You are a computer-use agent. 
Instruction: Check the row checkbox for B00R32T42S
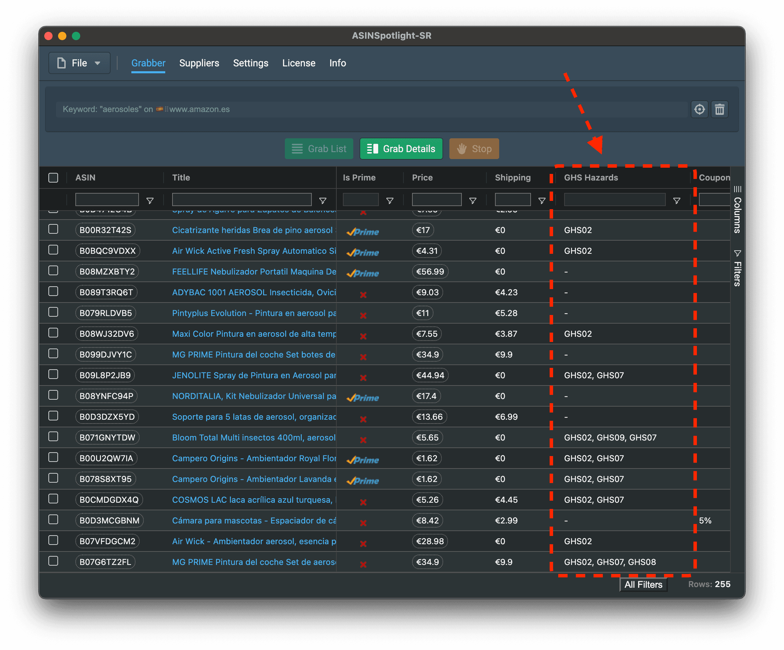coord(53,230)
